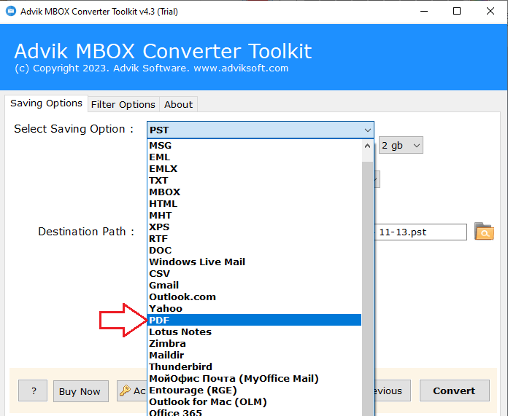
Task: Select EMLX in the dropdown list
Action: tap(254, 169)
